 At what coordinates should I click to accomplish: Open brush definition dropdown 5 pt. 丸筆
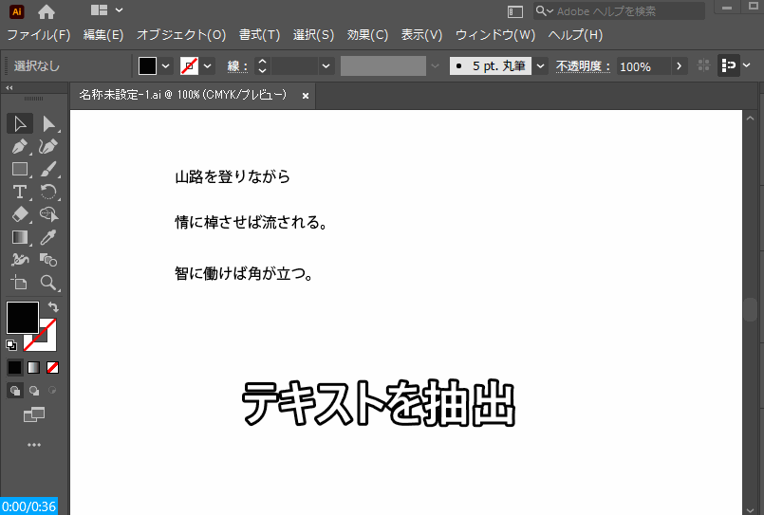click(540, 65)
